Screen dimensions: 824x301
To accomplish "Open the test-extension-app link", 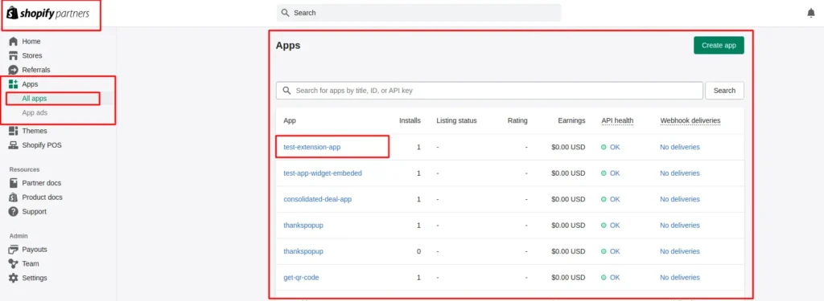I will (311, 148).
